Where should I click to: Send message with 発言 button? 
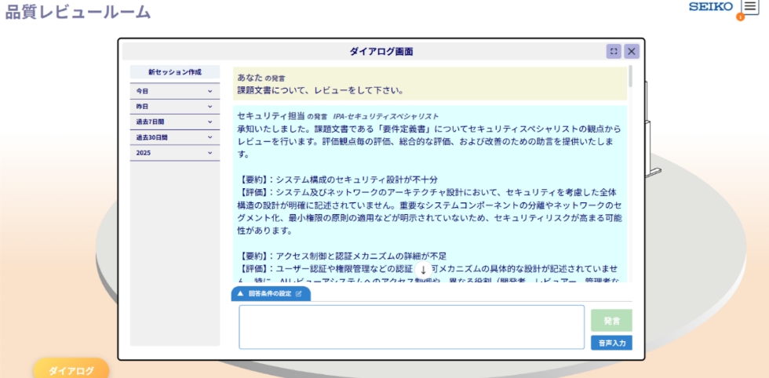[611, 321]
